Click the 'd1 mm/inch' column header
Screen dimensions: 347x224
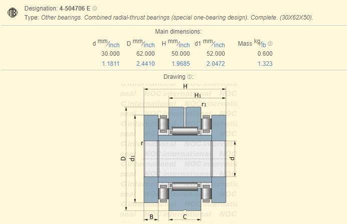(x=210, y=43)
